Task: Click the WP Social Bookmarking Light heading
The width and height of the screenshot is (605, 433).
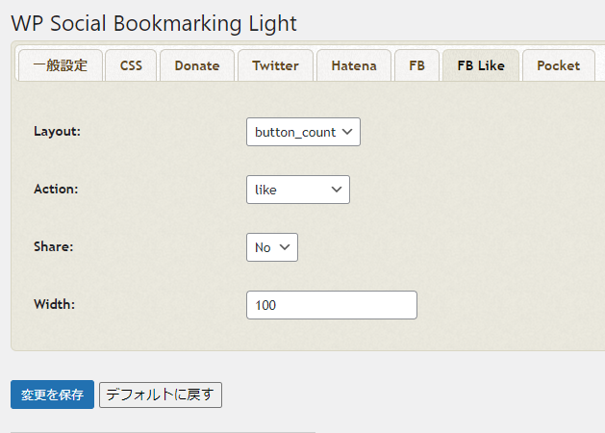Action: (154, 21)
